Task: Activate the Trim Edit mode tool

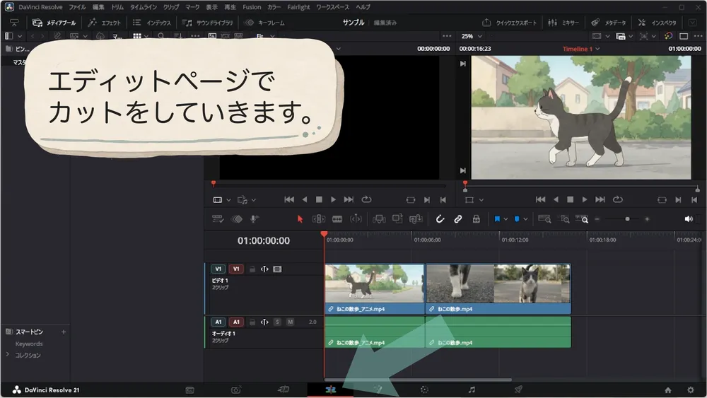Action: tap(318, 219)
